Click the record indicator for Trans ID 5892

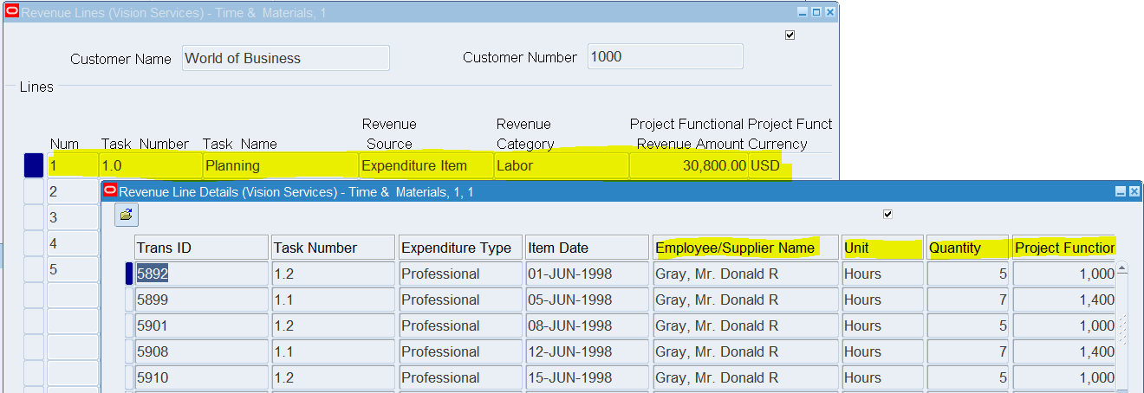point(129,274)
